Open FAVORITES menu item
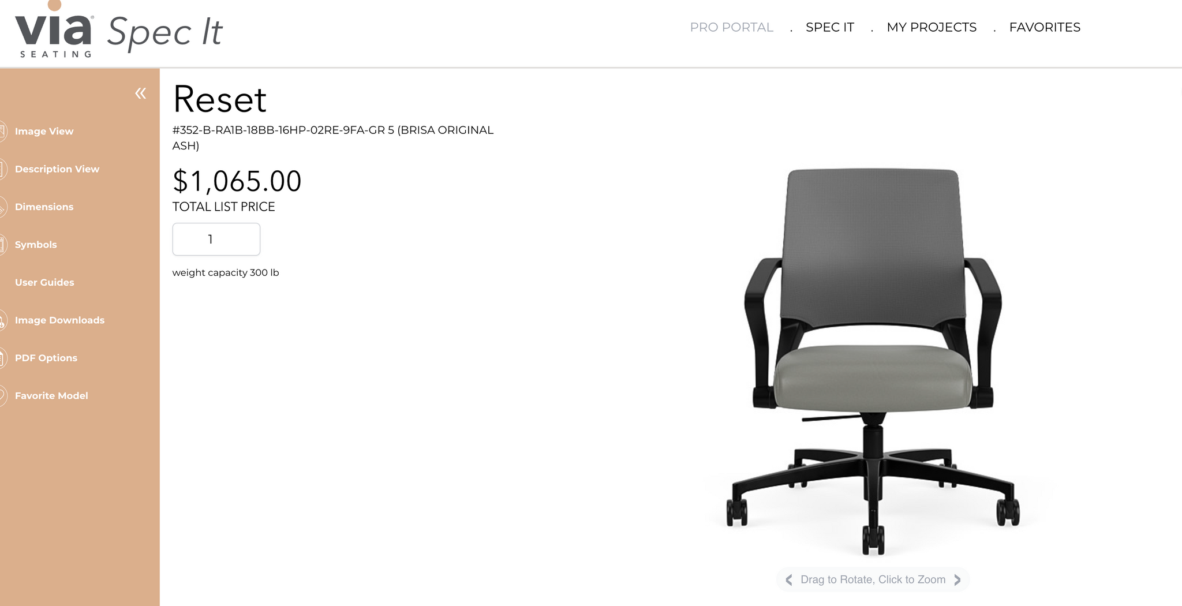The image size is (1182, 606). pos(1045,27)
